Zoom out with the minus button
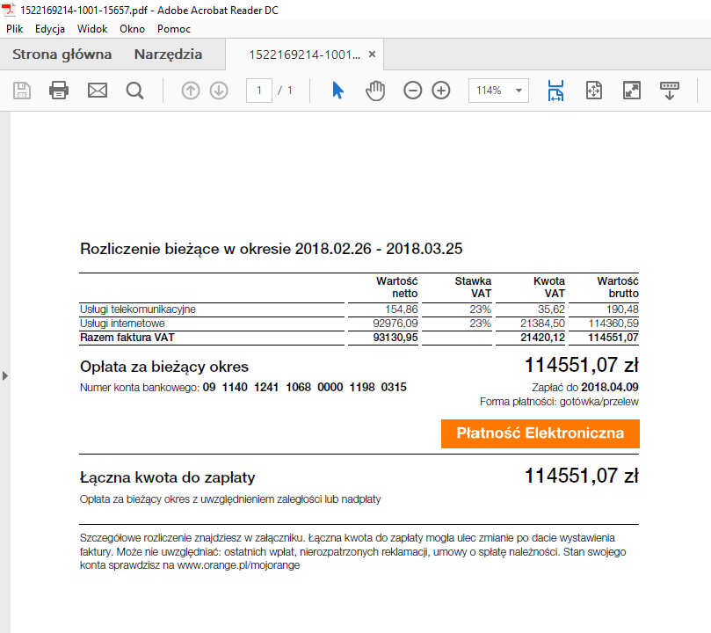Screen dimensions: 711x633 (x=413, y=91)
